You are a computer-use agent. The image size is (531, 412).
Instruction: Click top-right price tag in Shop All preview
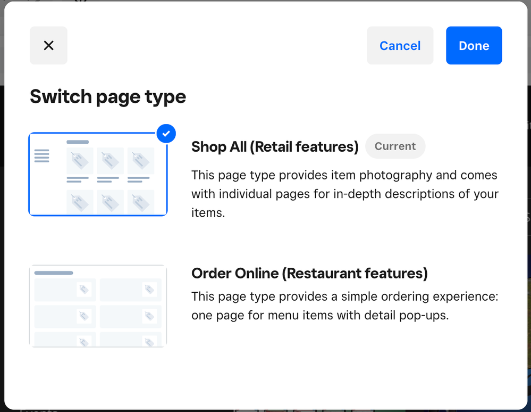[x=140, y=161]
